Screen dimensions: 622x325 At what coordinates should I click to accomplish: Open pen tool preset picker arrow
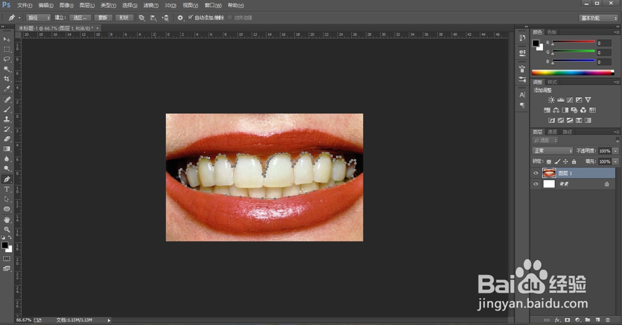tap(19, 18)
